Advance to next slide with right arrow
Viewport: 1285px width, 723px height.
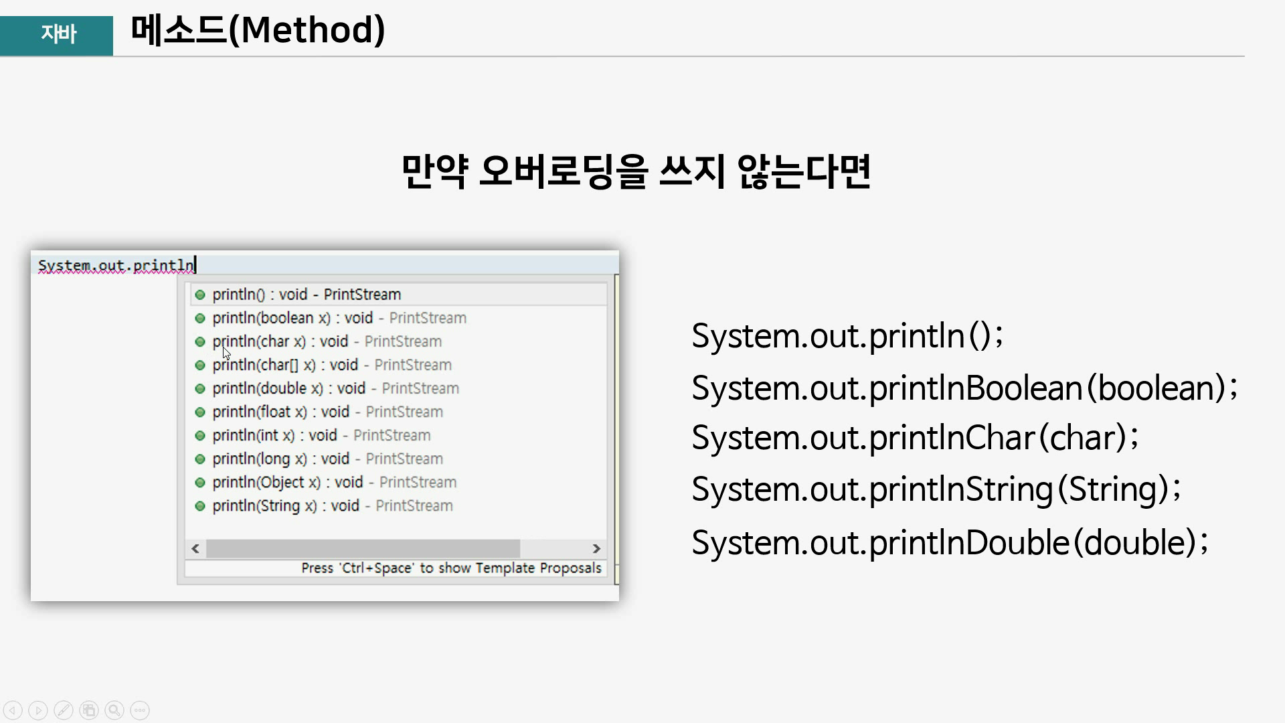click(38, 710)
